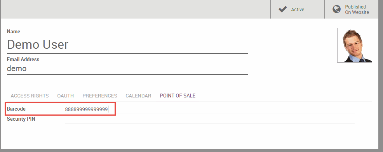Switch to the Access Rights tab
383x152 pixels.
tap(30, 96)
